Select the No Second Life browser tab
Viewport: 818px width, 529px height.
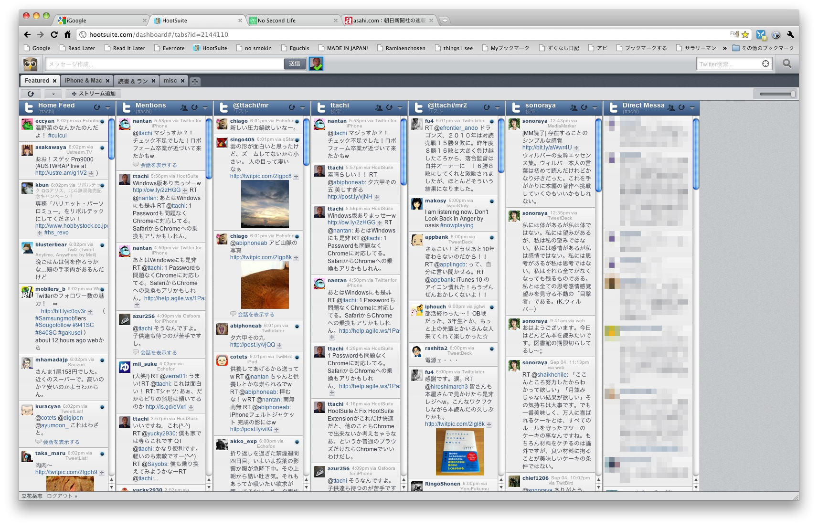(x=276, y=21)
